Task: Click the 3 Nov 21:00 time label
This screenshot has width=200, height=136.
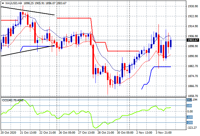Action: pos(164,133)
